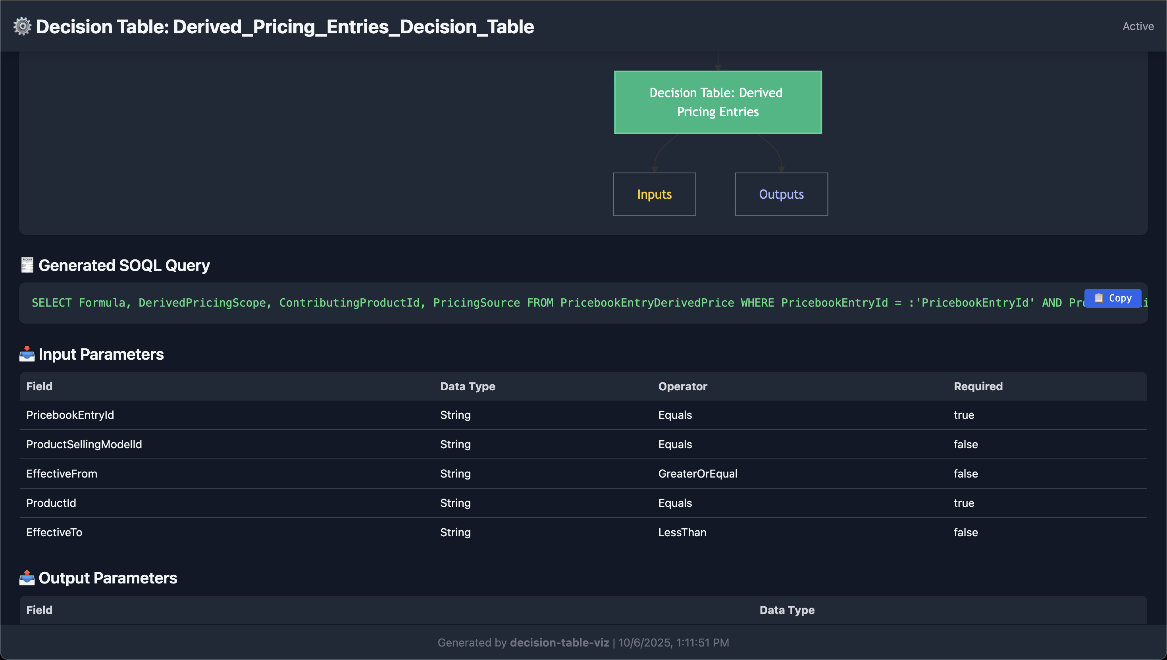1167x660 pixels.
Task: Click inside the SOQL query code block
Action: coord(454,303)
